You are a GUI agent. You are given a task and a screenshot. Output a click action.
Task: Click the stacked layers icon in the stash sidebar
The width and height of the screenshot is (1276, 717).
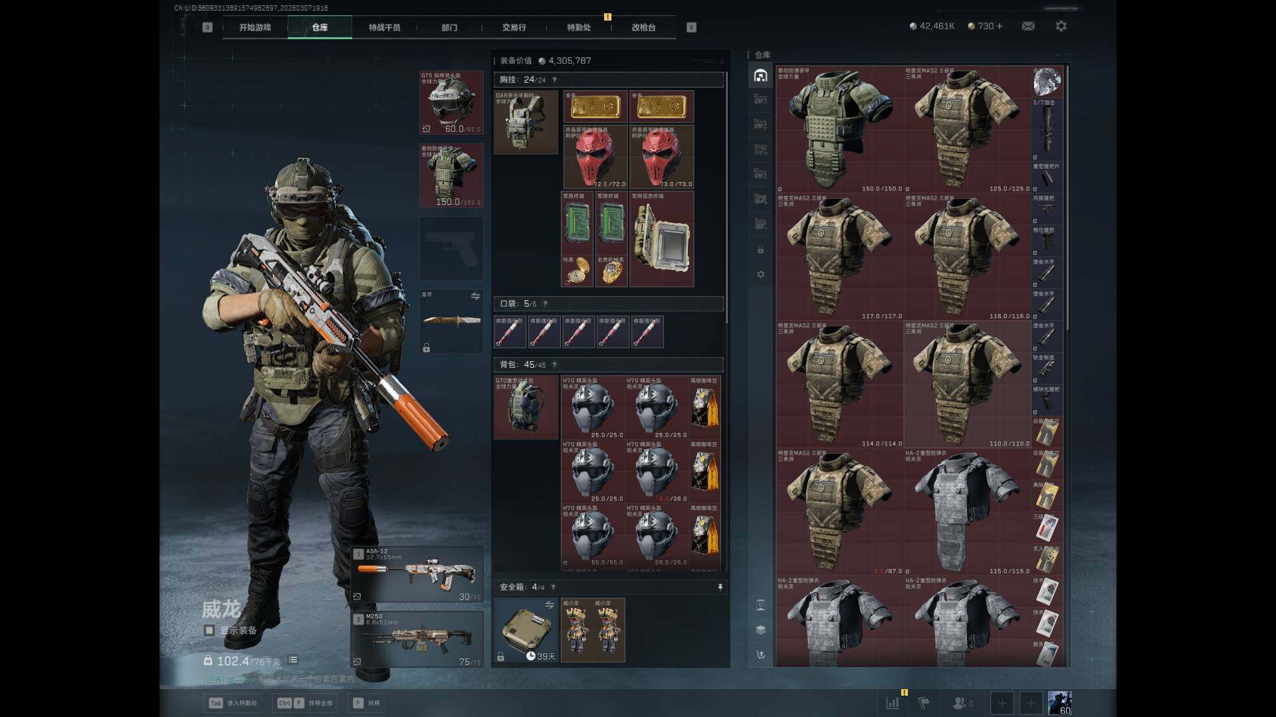pyautogui.click(x=761, y=629)
